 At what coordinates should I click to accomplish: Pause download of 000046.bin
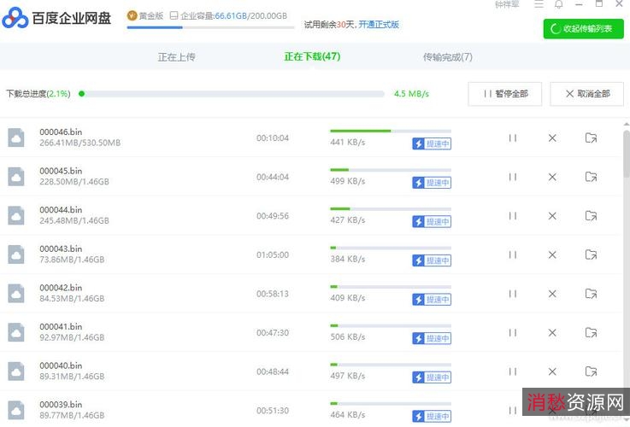(512, 138)
